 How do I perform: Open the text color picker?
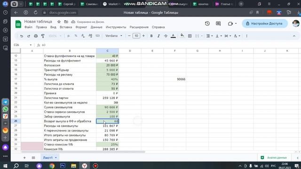click(x=173, y=36)
